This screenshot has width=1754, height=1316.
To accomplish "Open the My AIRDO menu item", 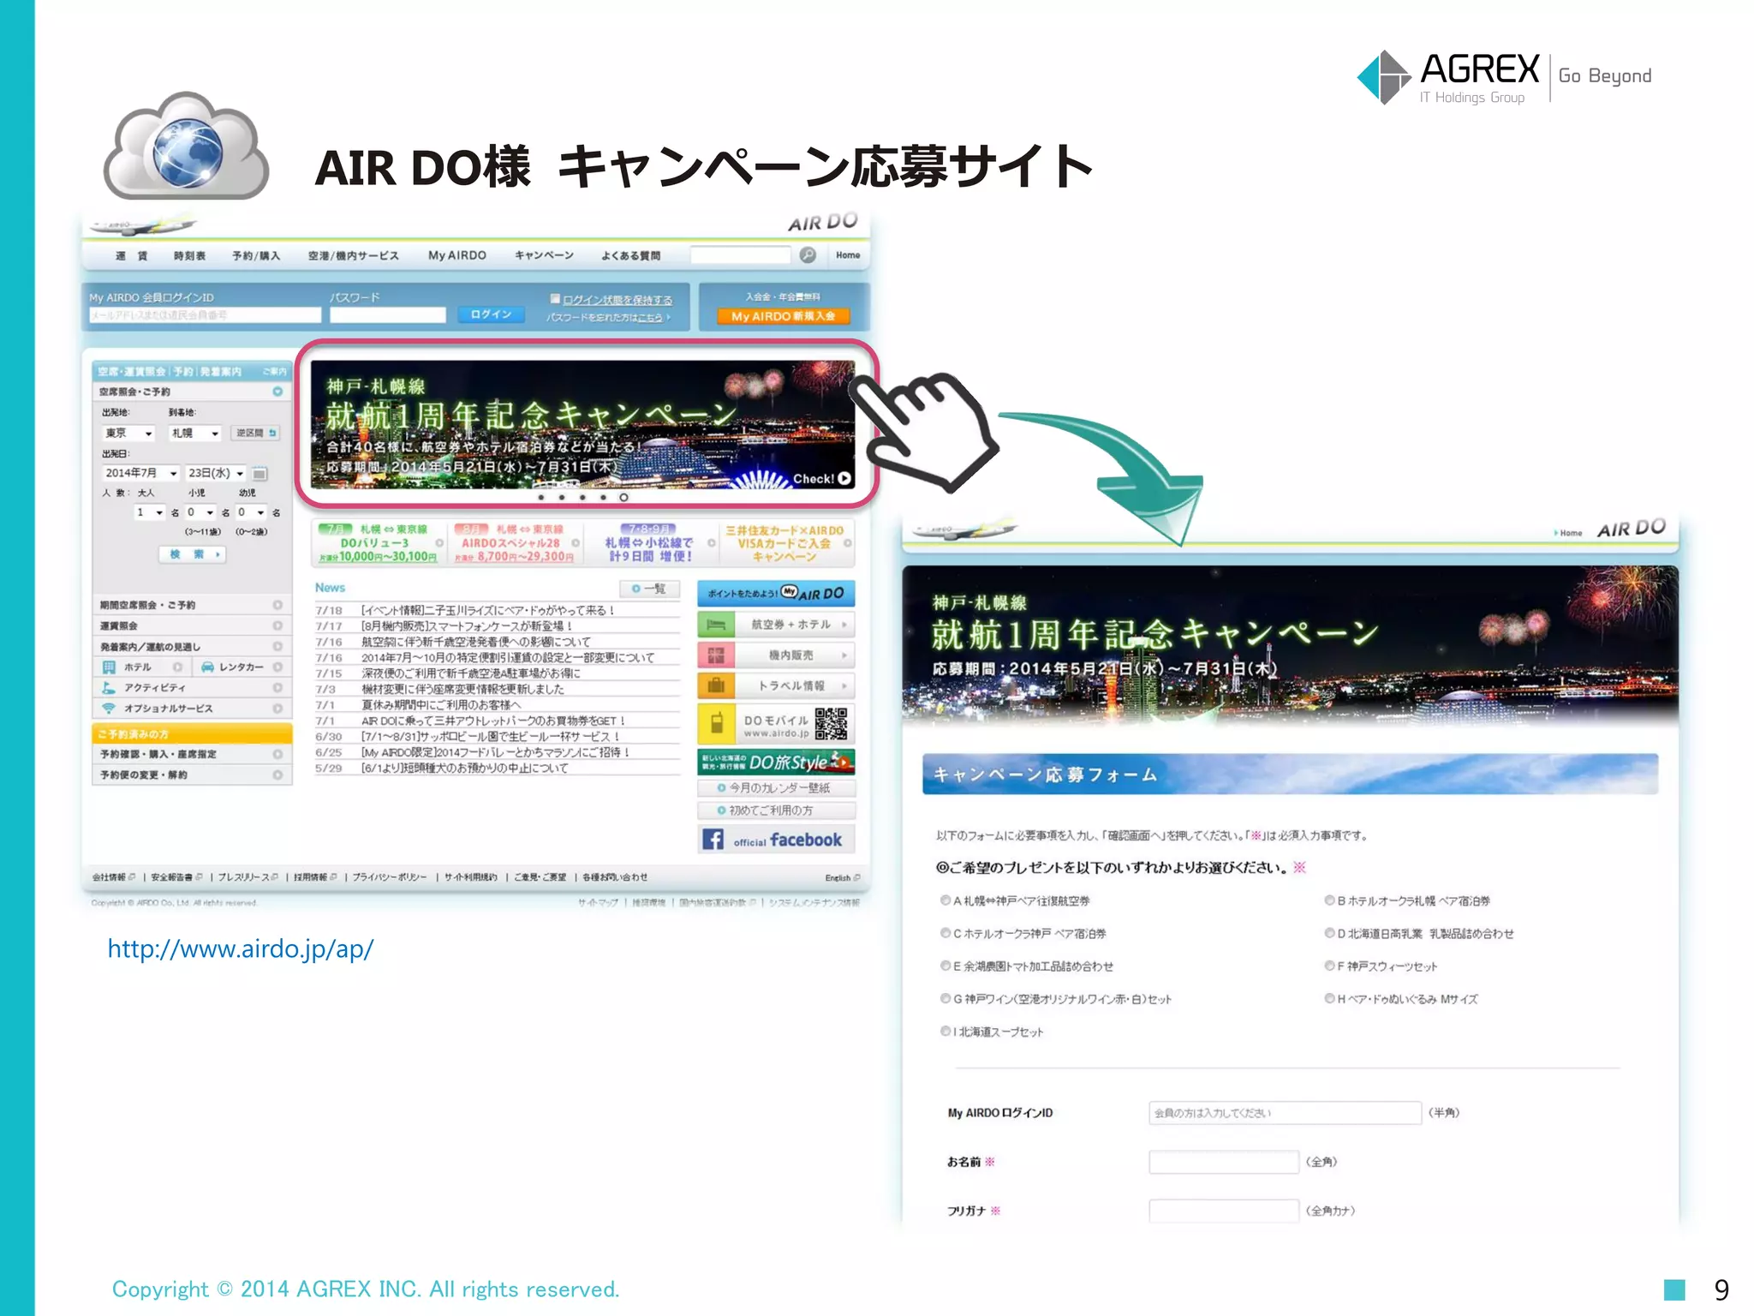I will tap(457, 255).
